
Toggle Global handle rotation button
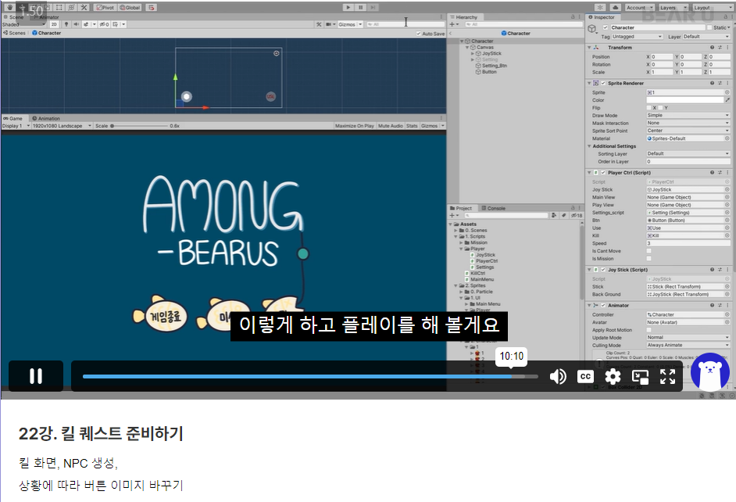(130, 8)
